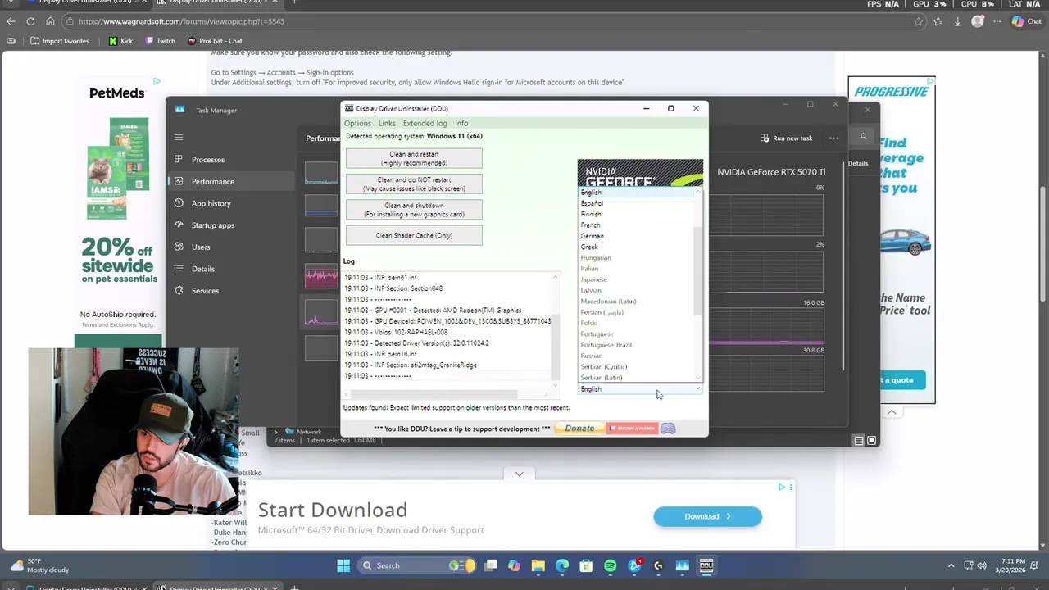The height and width of the screenshot is (590, 1049).
Task: Open browser downloads icon
Action: (957, 21)
